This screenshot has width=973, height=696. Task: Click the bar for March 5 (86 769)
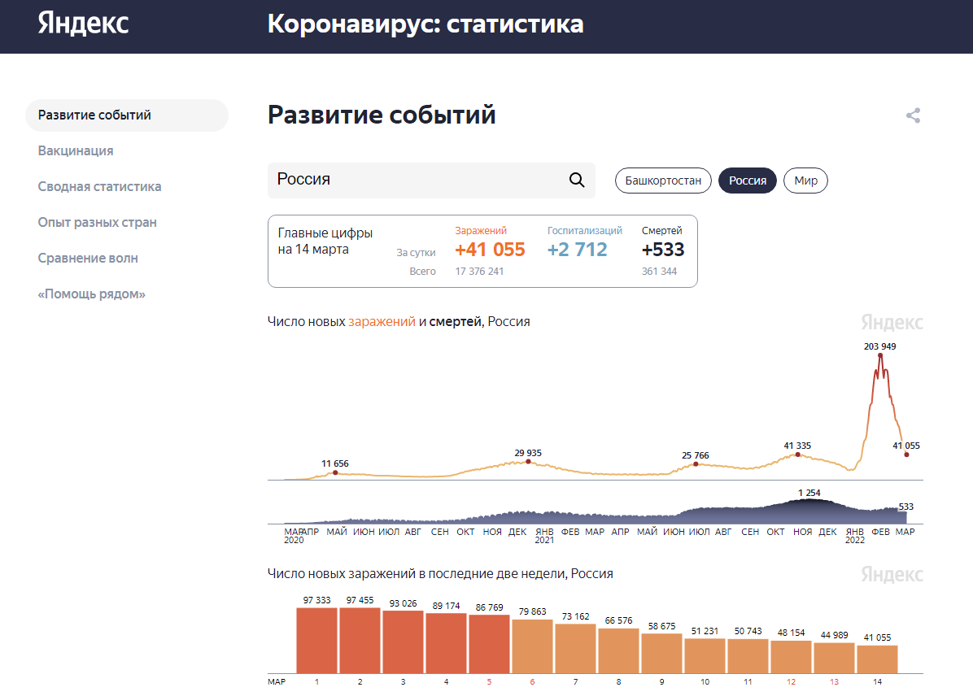(489, 644)
